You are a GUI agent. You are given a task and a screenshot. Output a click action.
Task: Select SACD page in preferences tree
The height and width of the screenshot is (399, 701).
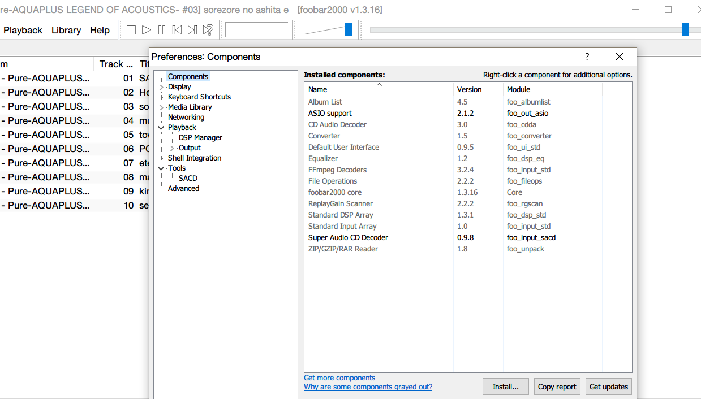pos(188,178)
